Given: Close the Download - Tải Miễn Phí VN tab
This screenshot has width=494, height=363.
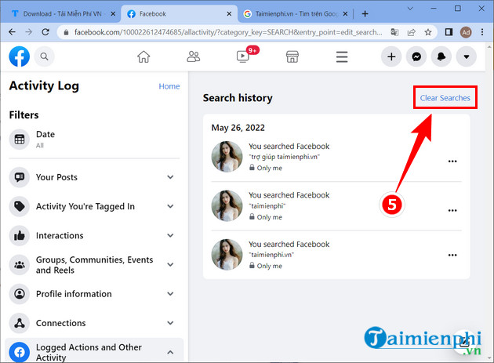Looking at the screenshot, I should point(113,14).
